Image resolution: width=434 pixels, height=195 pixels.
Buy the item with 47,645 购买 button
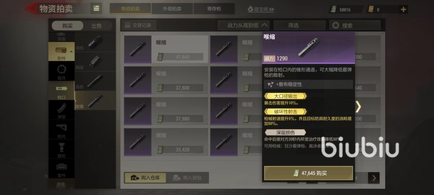click(309, 173)
